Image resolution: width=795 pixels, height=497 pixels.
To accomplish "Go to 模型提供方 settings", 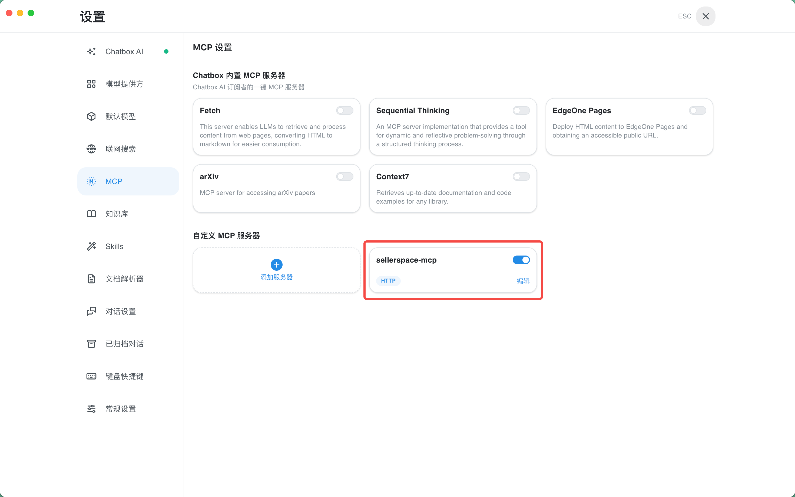I will click(128, 84).
